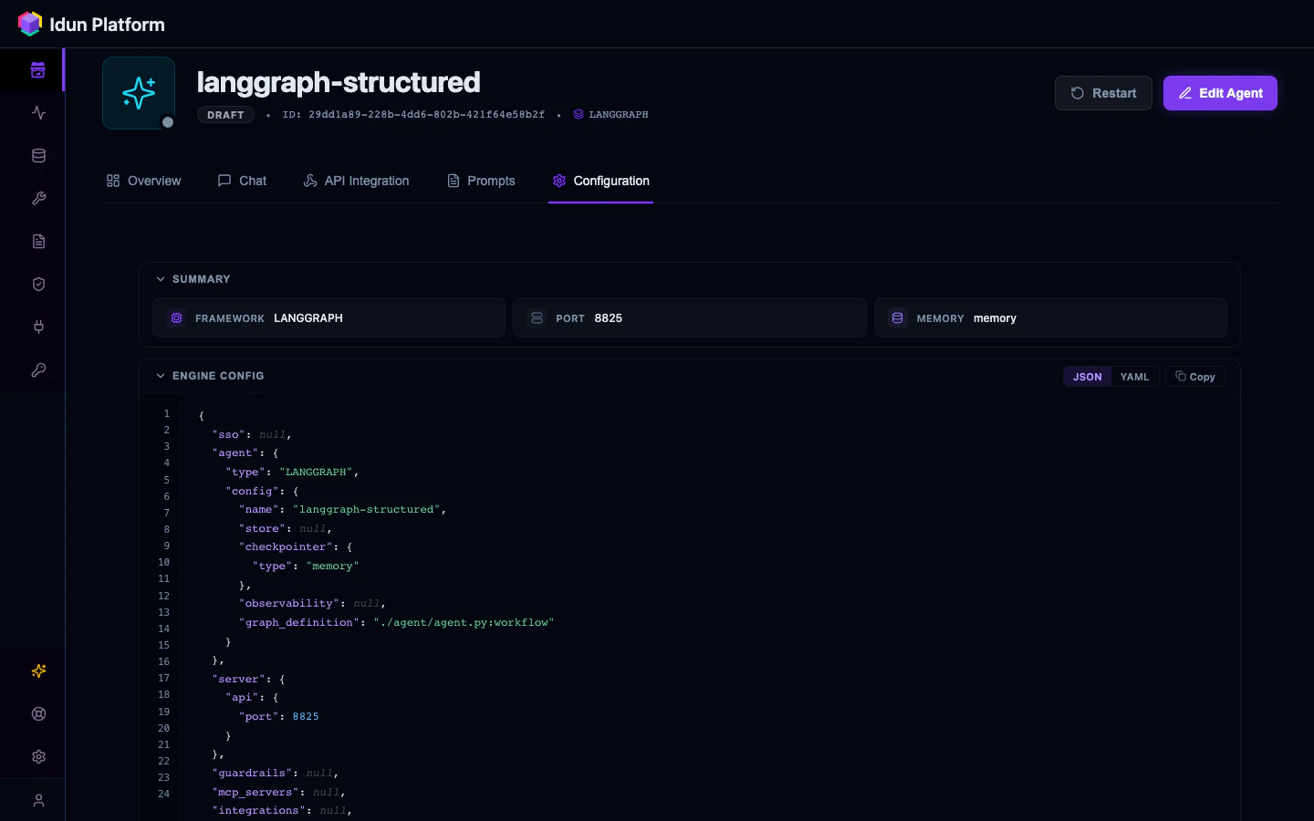The width and height of the screenshot is (1314, 821).
Task: Select the activity monitor icon in sidebar
Action: click(38, 112)
